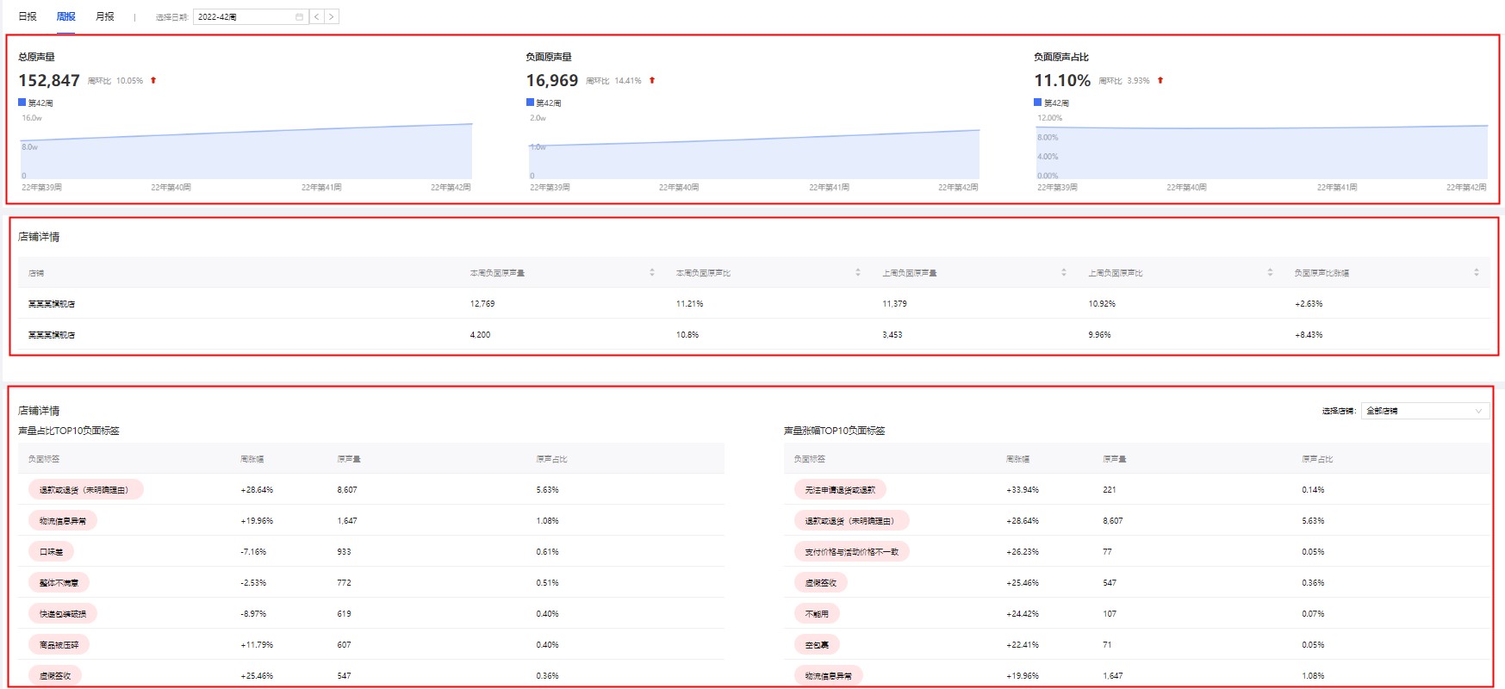Toggle 第42周 legend swatch under 负面原声量
This screenshot has width=1505, height=689.
(530, 102)
